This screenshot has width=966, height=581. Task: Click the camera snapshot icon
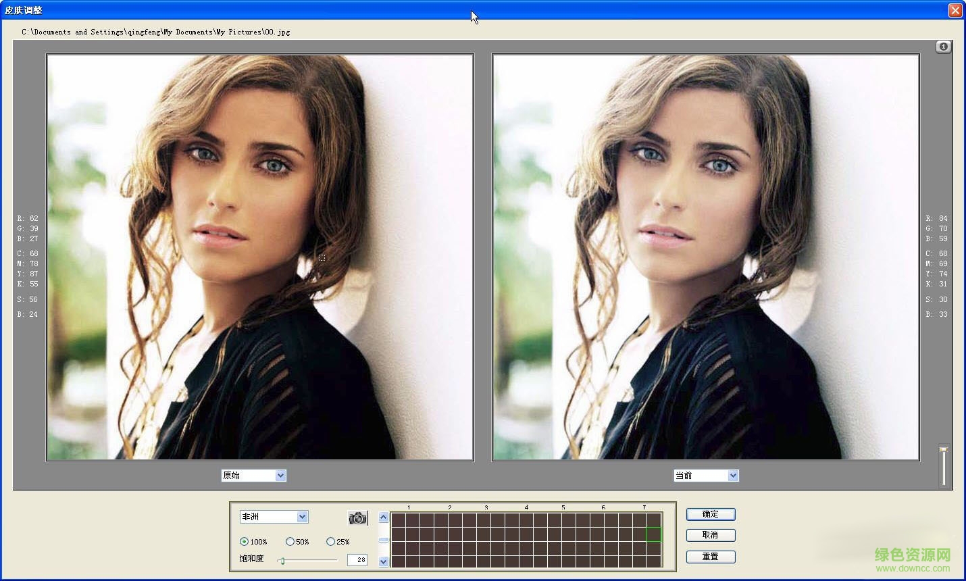click(x=358, y=518)
